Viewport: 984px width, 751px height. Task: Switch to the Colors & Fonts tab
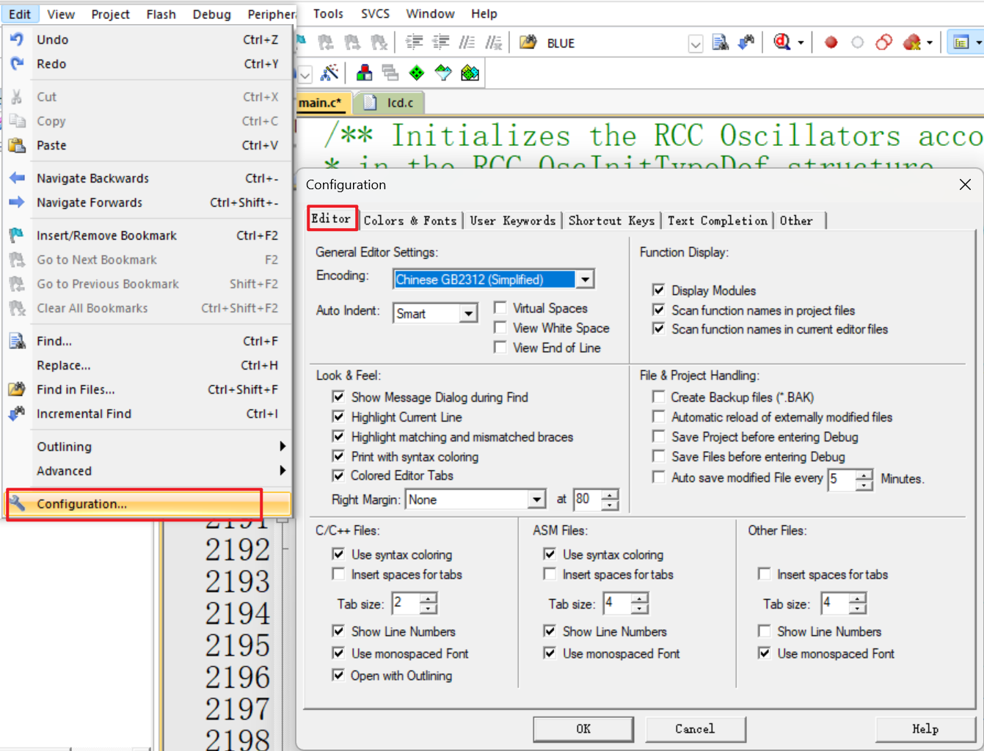tap(409, 220)
